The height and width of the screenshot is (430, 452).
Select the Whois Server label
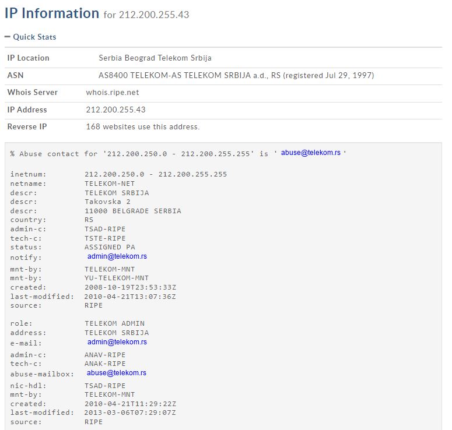click(x=33, y=93)
